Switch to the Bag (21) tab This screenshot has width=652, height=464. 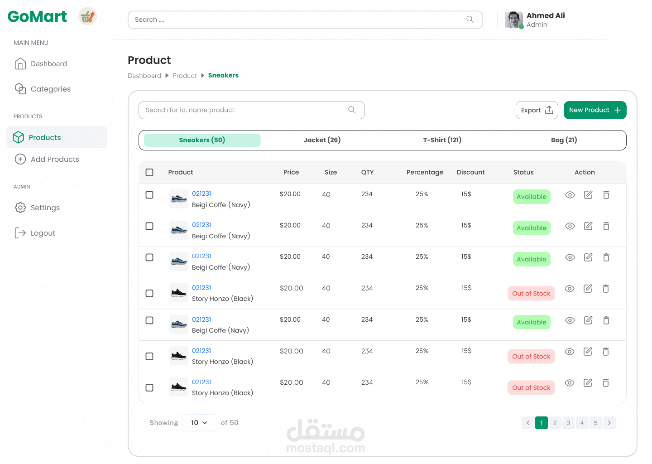click(x=564, y=140)
